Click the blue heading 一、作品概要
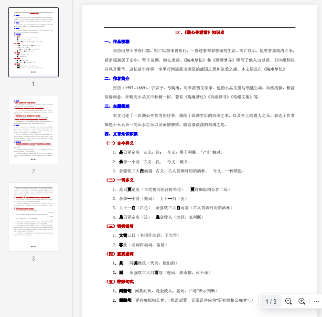The image size is (322, 317). click(x=117, y=42)
